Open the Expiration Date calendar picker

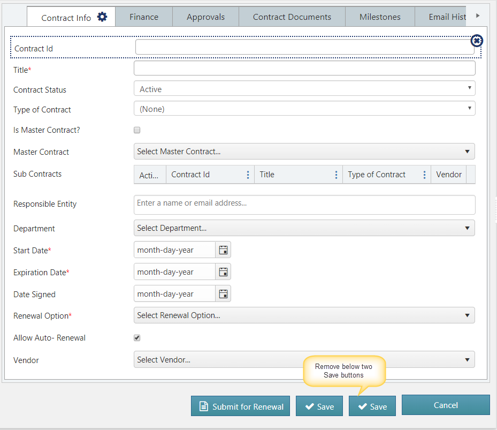coord(223,272)
